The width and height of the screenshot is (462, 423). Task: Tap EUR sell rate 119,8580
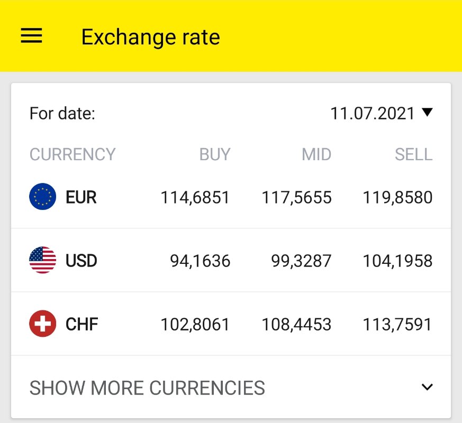tap(397, 198)
